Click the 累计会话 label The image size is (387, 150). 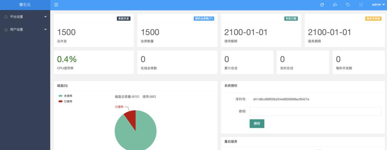(x=231, y=68)
